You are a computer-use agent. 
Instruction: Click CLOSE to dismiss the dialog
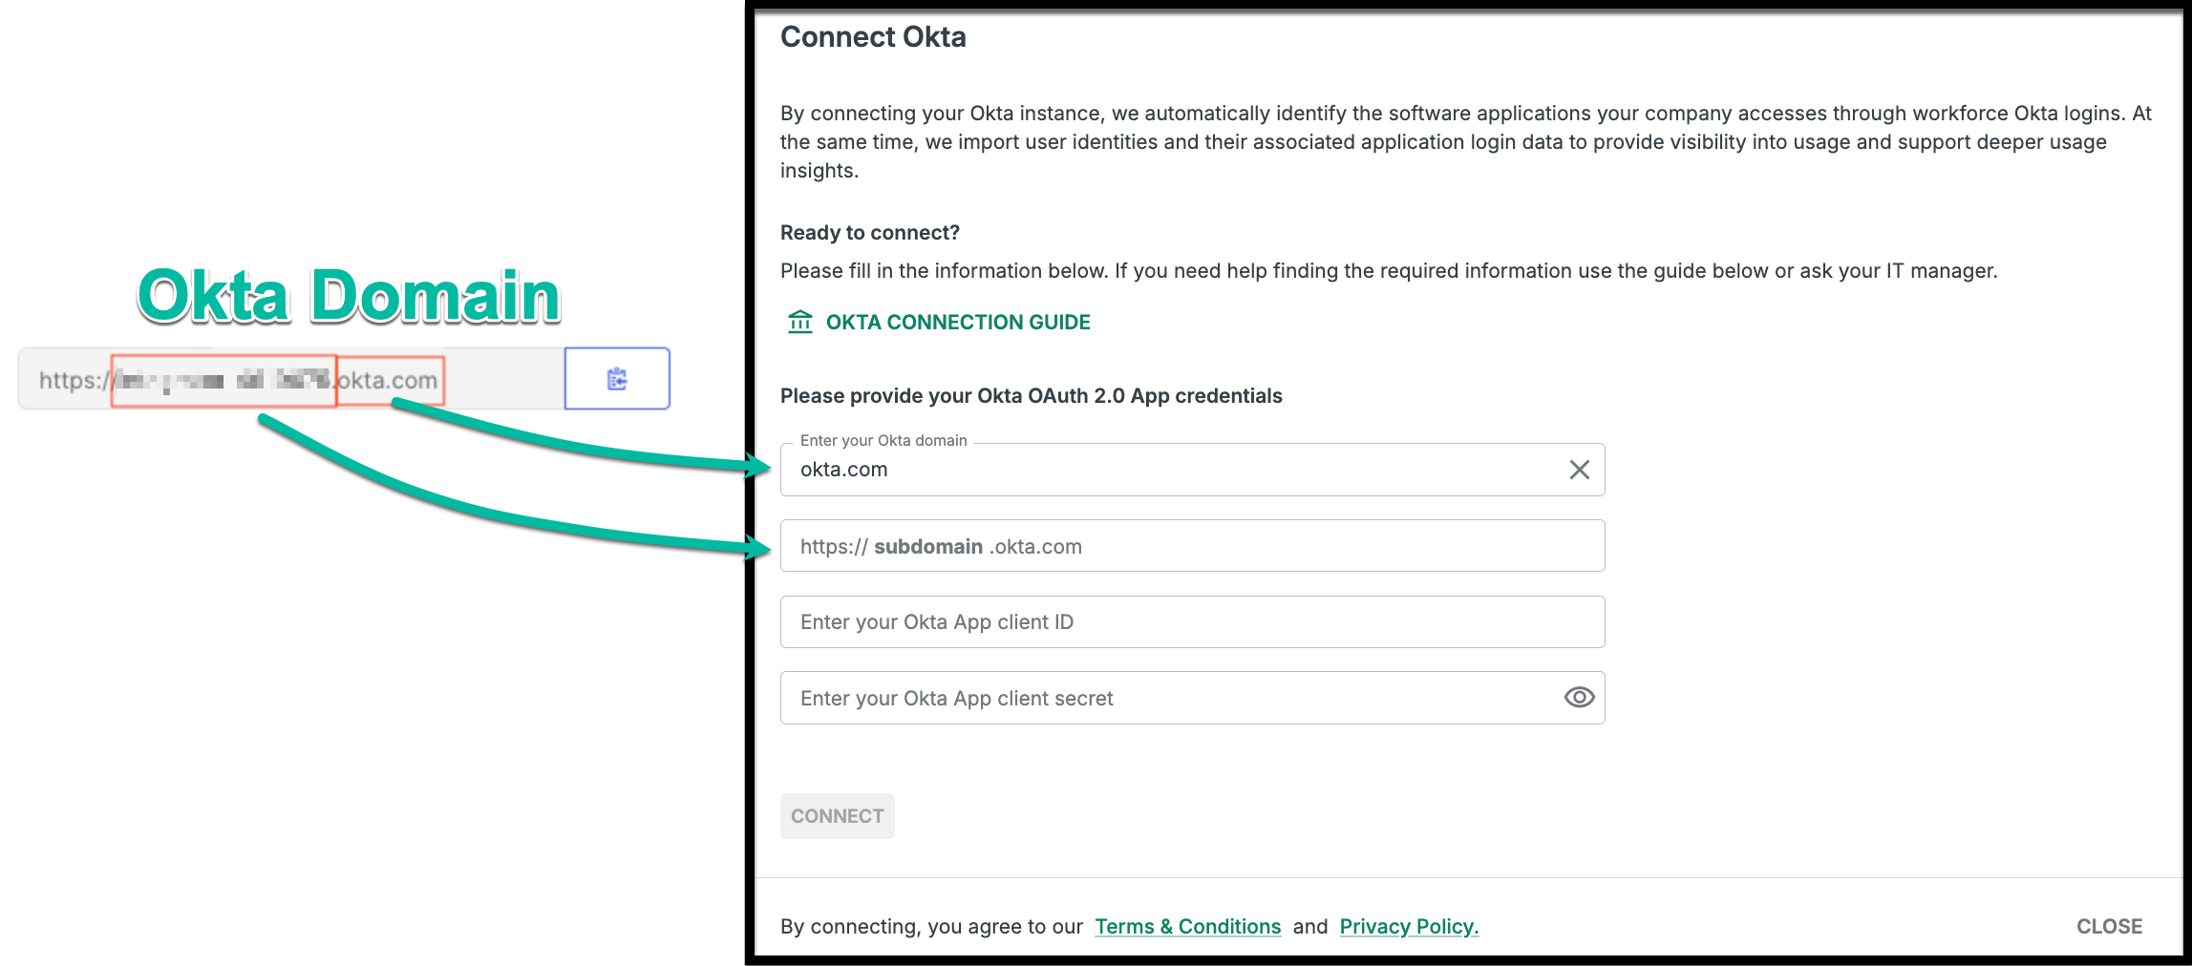click(x=2109, y=926)
